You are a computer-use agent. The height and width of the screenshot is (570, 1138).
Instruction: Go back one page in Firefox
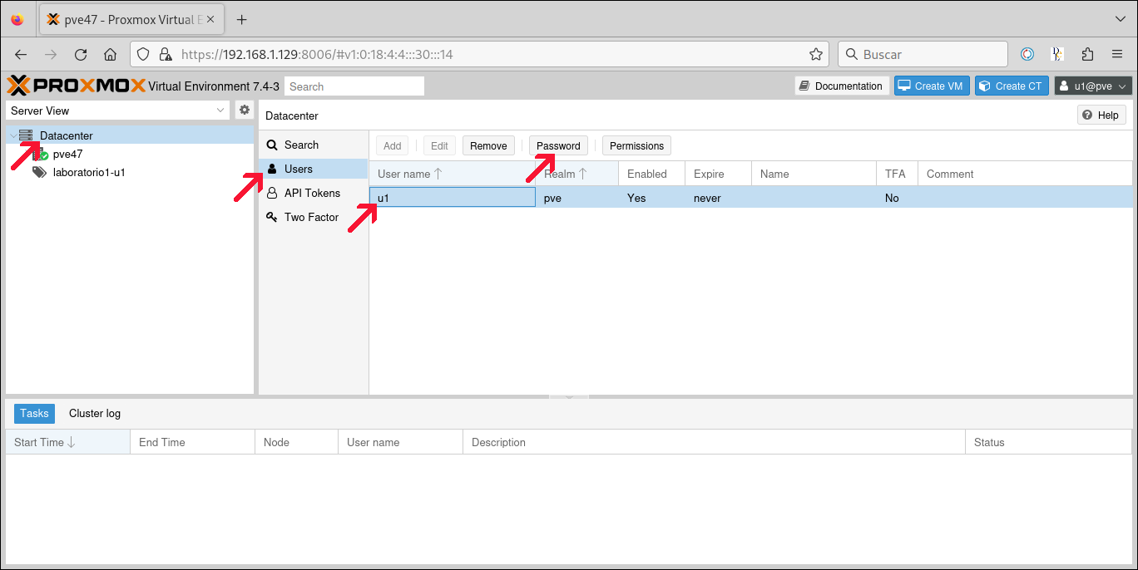click(21, 54)
